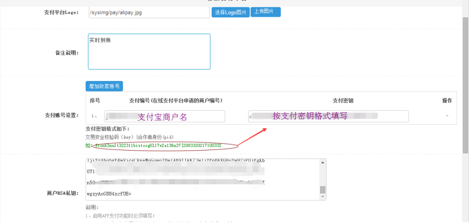The image size is (469, 223).
Task: Add a payee account via 增加收款账号
Action: tap(104, 86)
